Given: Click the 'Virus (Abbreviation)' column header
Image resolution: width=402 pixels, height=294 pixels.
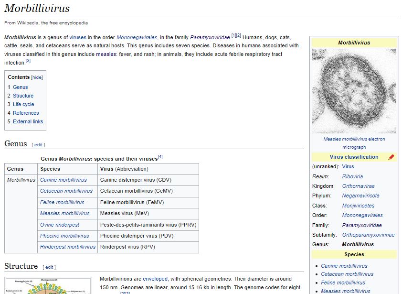Looking at the screenshot, I should click(x=148, y=169).
